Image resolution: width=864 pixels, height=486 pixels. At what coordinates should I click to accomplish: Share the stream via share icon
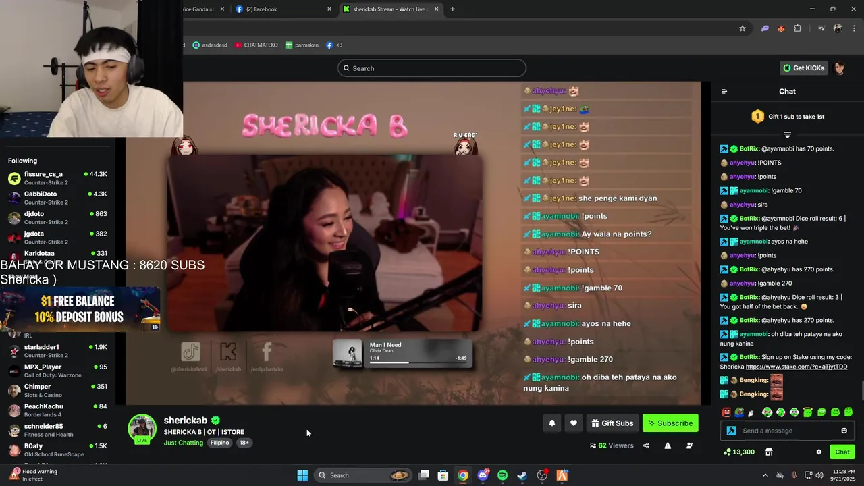[646, 446]
